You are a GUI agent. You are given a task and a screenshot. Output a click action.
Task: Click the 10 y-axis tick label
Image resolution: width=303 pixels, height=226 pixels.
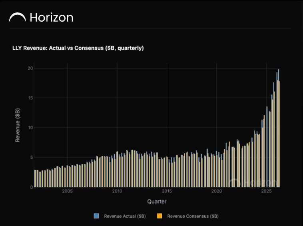pos(30,127)
